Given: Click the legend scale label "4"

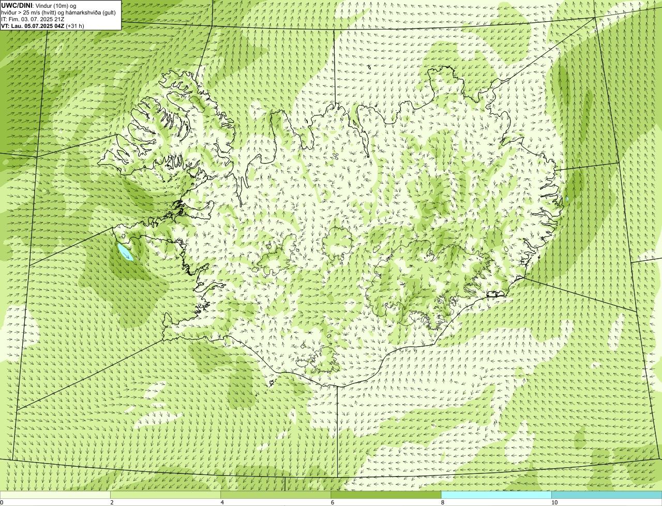Looking at the screenshot, I should tap(222, 502).
